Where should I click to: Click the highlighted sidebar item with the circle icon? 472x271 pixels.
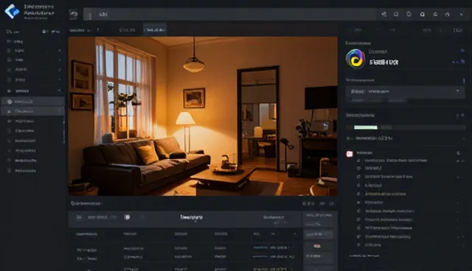[x=32, y=102]
